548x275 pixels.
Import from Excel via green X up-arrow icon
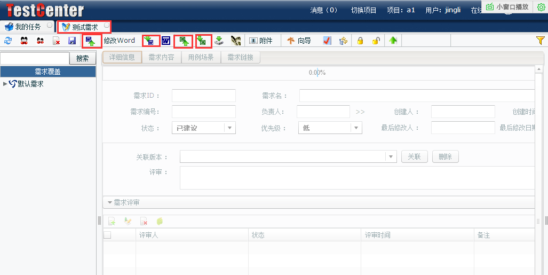pos(184,41)
